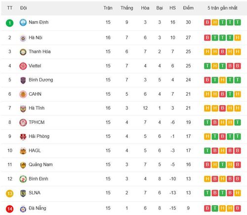Click the red rank 14 badge
Viewport: 247px width, 215px height.
pyautogui.click(x=10, y=209)
